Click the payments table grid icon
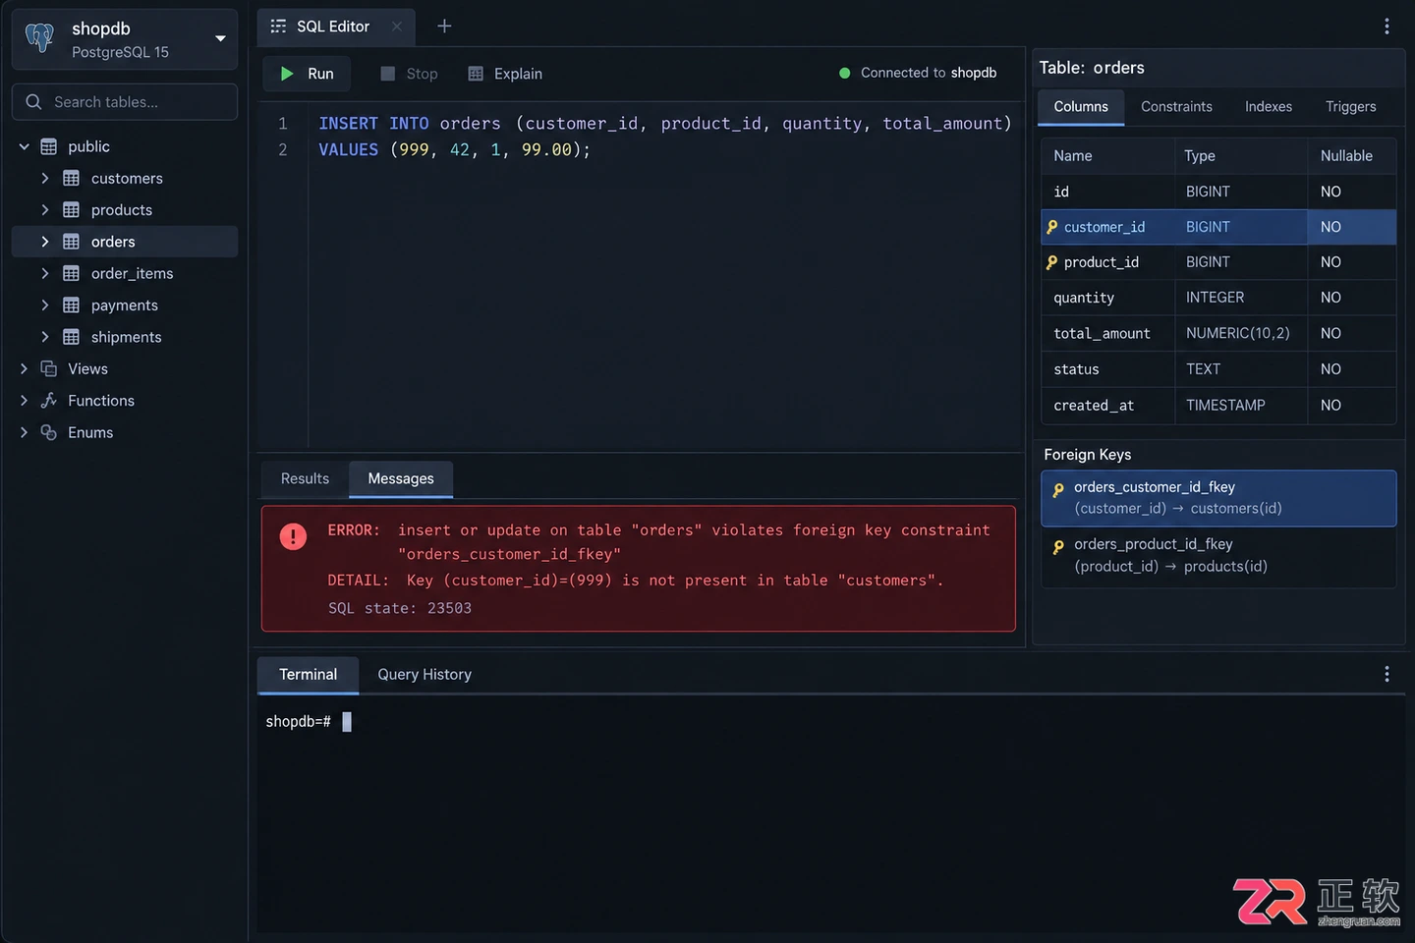 (x=71, y=305)
